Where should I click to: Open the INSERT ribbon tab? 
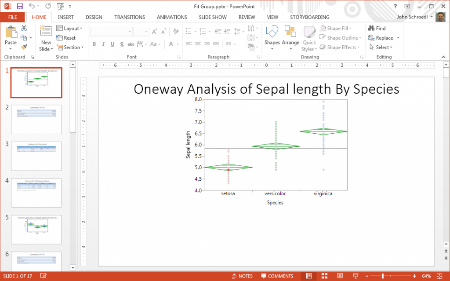pos(66,17)
